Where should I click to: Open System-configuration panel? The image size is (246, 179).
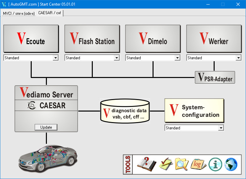click(194, 111)
